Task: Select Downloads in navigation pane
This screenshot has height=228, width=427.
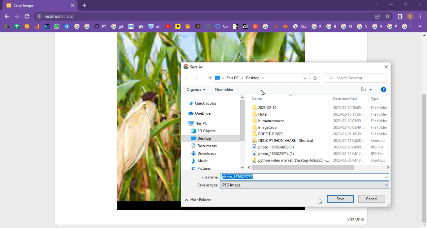Action: click(x=203, y=153)
